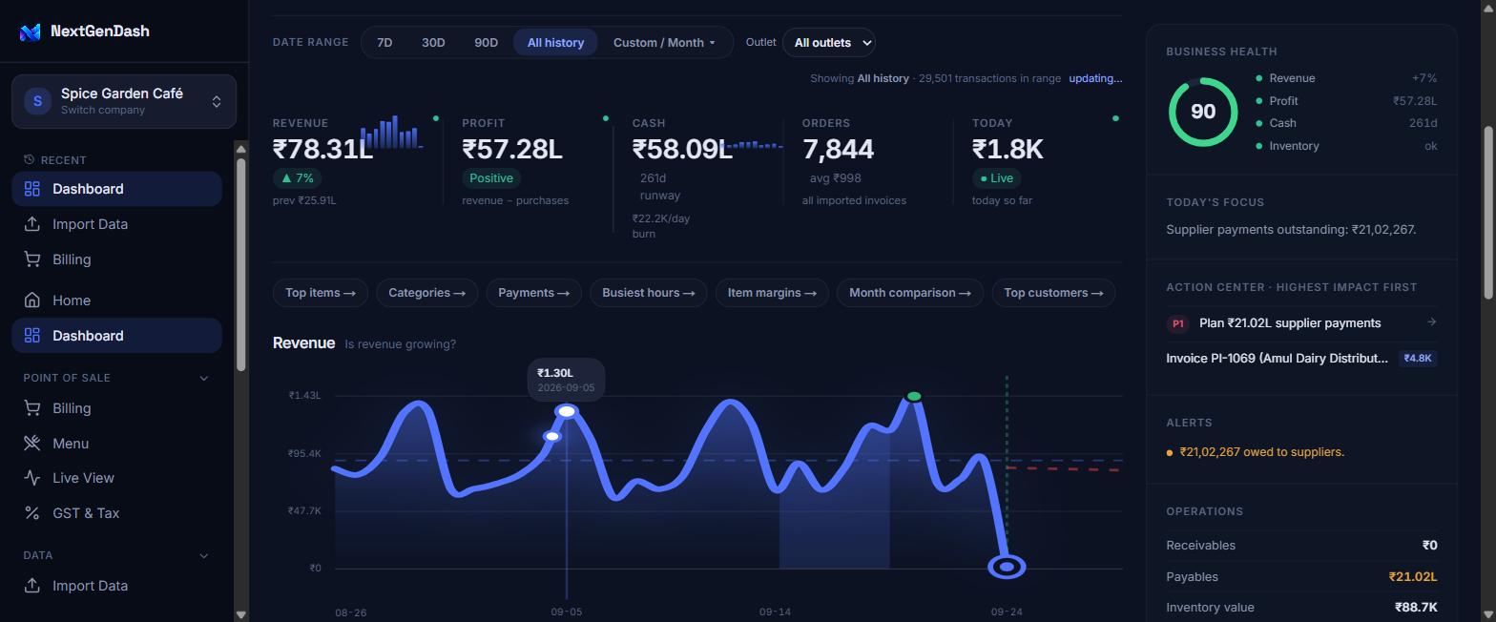
Task: Click the Revenue row in Business Health
Action: [1346, 78]
